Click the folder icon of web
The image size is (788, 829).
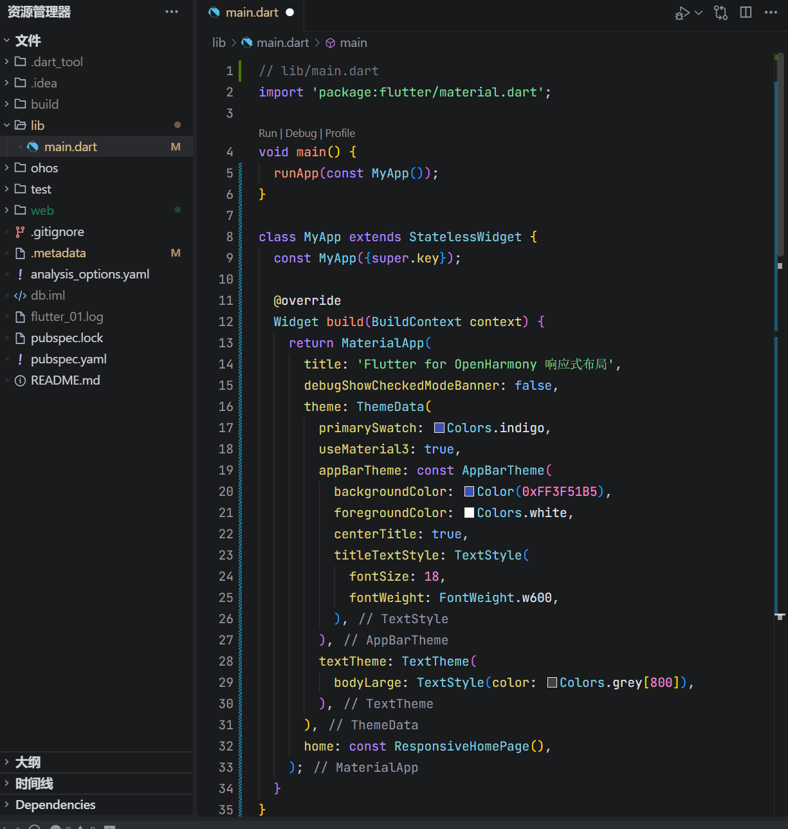(20, 210)
